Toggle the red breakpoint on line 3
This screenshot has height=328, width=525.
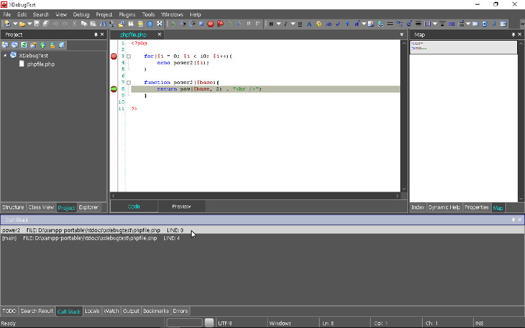(114, 56)
